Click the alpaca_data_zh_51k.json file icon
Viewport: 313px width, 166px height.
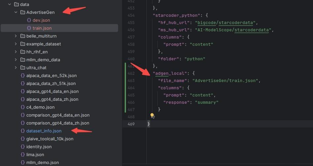(x=23, y=84)
